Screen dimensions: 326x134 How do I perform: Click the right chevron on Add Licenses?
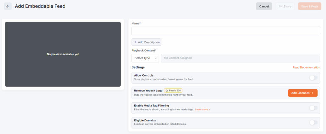[313, 93]
